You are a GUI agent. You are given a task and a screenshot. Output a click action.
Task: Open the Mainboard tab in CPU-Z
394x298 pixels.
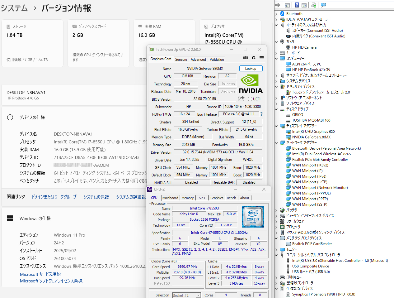[x=170, y=198]
